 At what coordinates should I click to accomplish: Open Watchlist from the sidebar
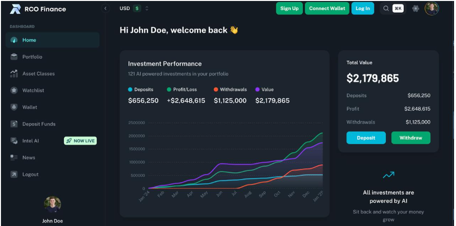(33, 90)
